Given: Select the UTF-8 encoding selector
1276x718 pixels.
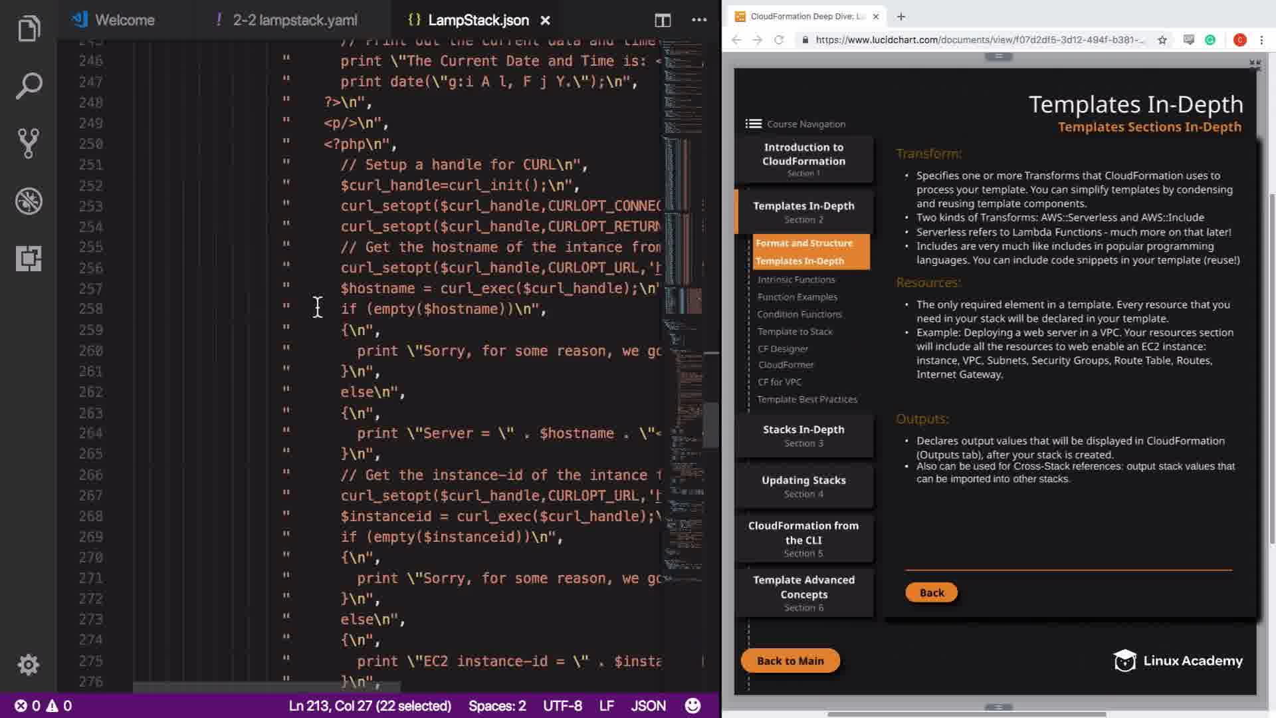Looking at the screenshot, I should point(562,705).
